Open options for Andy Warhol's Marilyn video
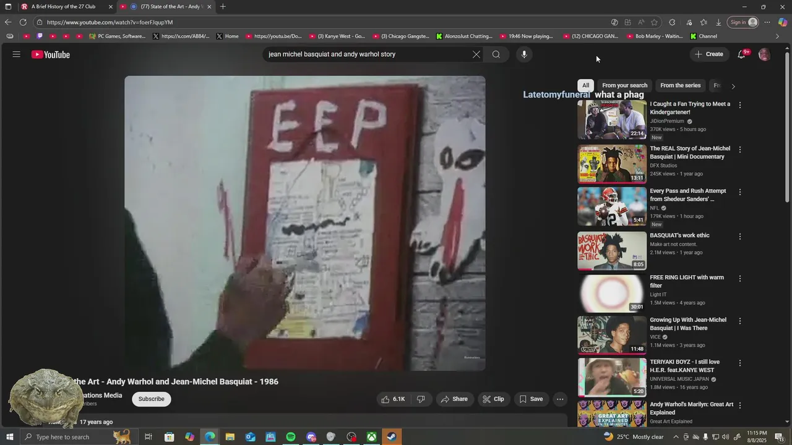Viewport: 792px width, 445px height. [740, 405]
